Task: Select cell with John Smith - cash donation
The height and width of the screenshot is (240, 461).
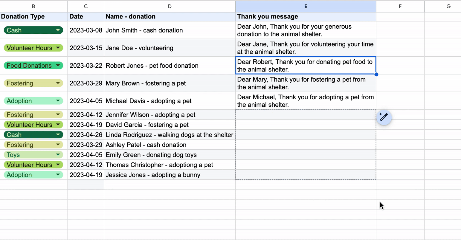Action: point(170,30)
